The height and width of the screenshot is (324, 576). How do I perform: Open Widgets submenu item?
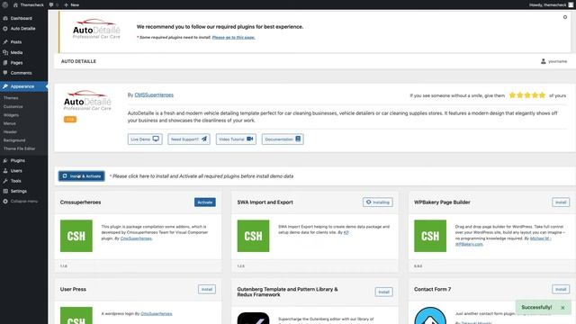[x=12, y=115]
